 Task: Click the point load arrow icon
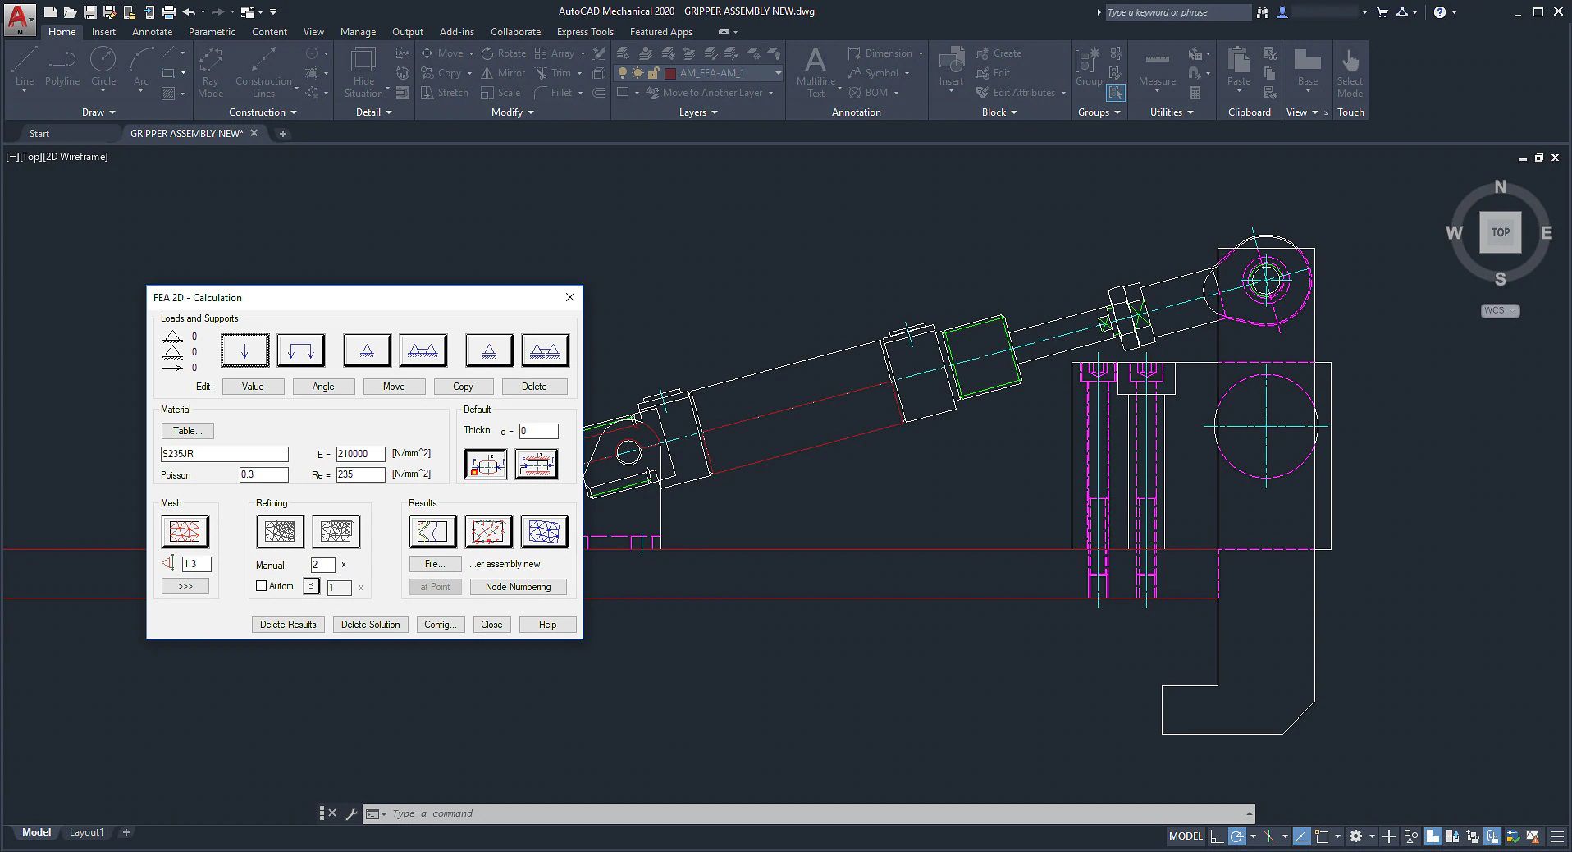coord(244,350)
